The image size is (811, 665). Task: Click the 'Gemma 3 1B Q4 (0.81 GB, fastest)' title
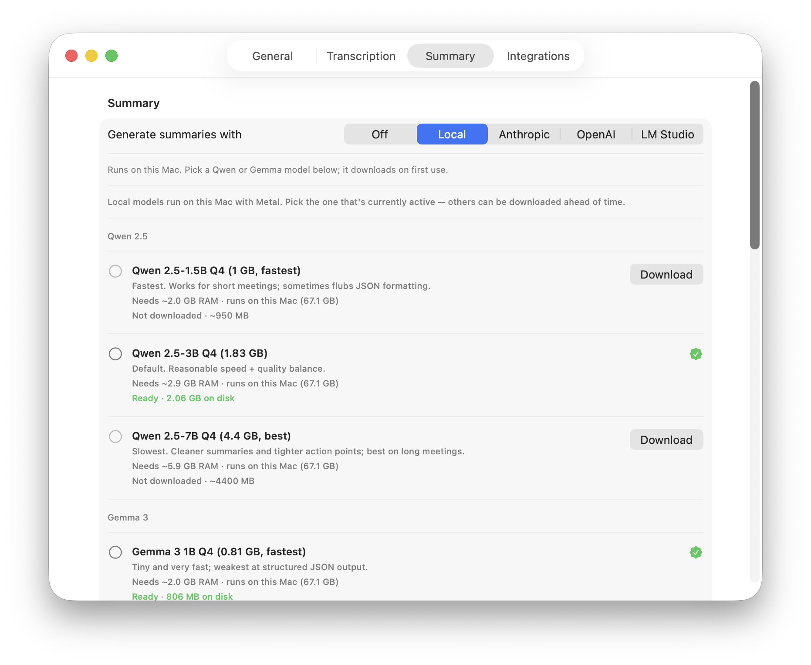click(219, 552)
